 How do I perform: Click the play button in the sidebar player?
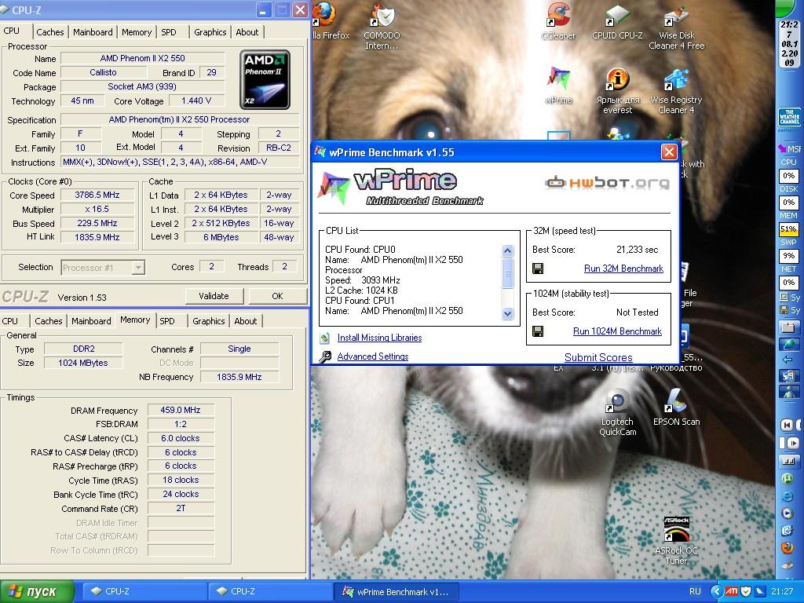(793, 443)
